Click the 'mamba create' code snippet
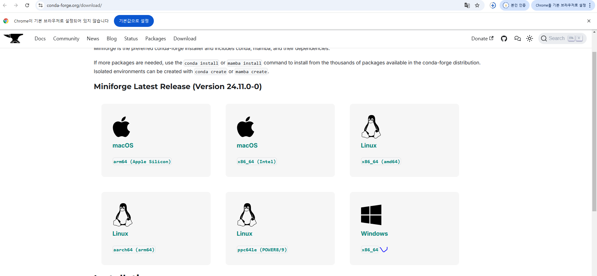The height and width of the screenshot is (276, 597). (x=251, y=72)
